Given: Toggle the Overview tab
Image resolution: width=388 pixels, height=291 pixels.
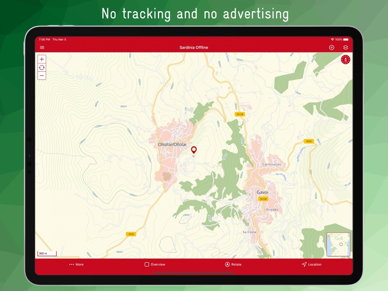Looking at the screenshot, I should (x=155, y=264).
